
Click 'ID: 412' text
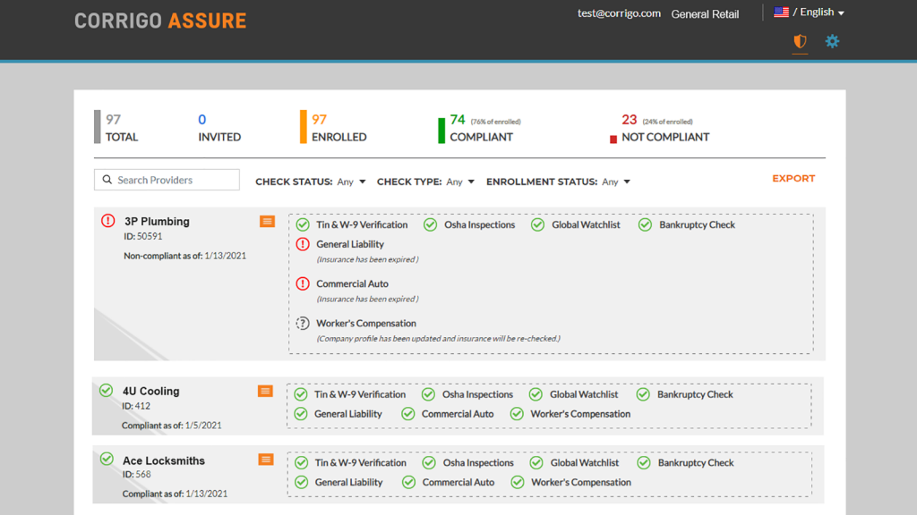point(136,406)
